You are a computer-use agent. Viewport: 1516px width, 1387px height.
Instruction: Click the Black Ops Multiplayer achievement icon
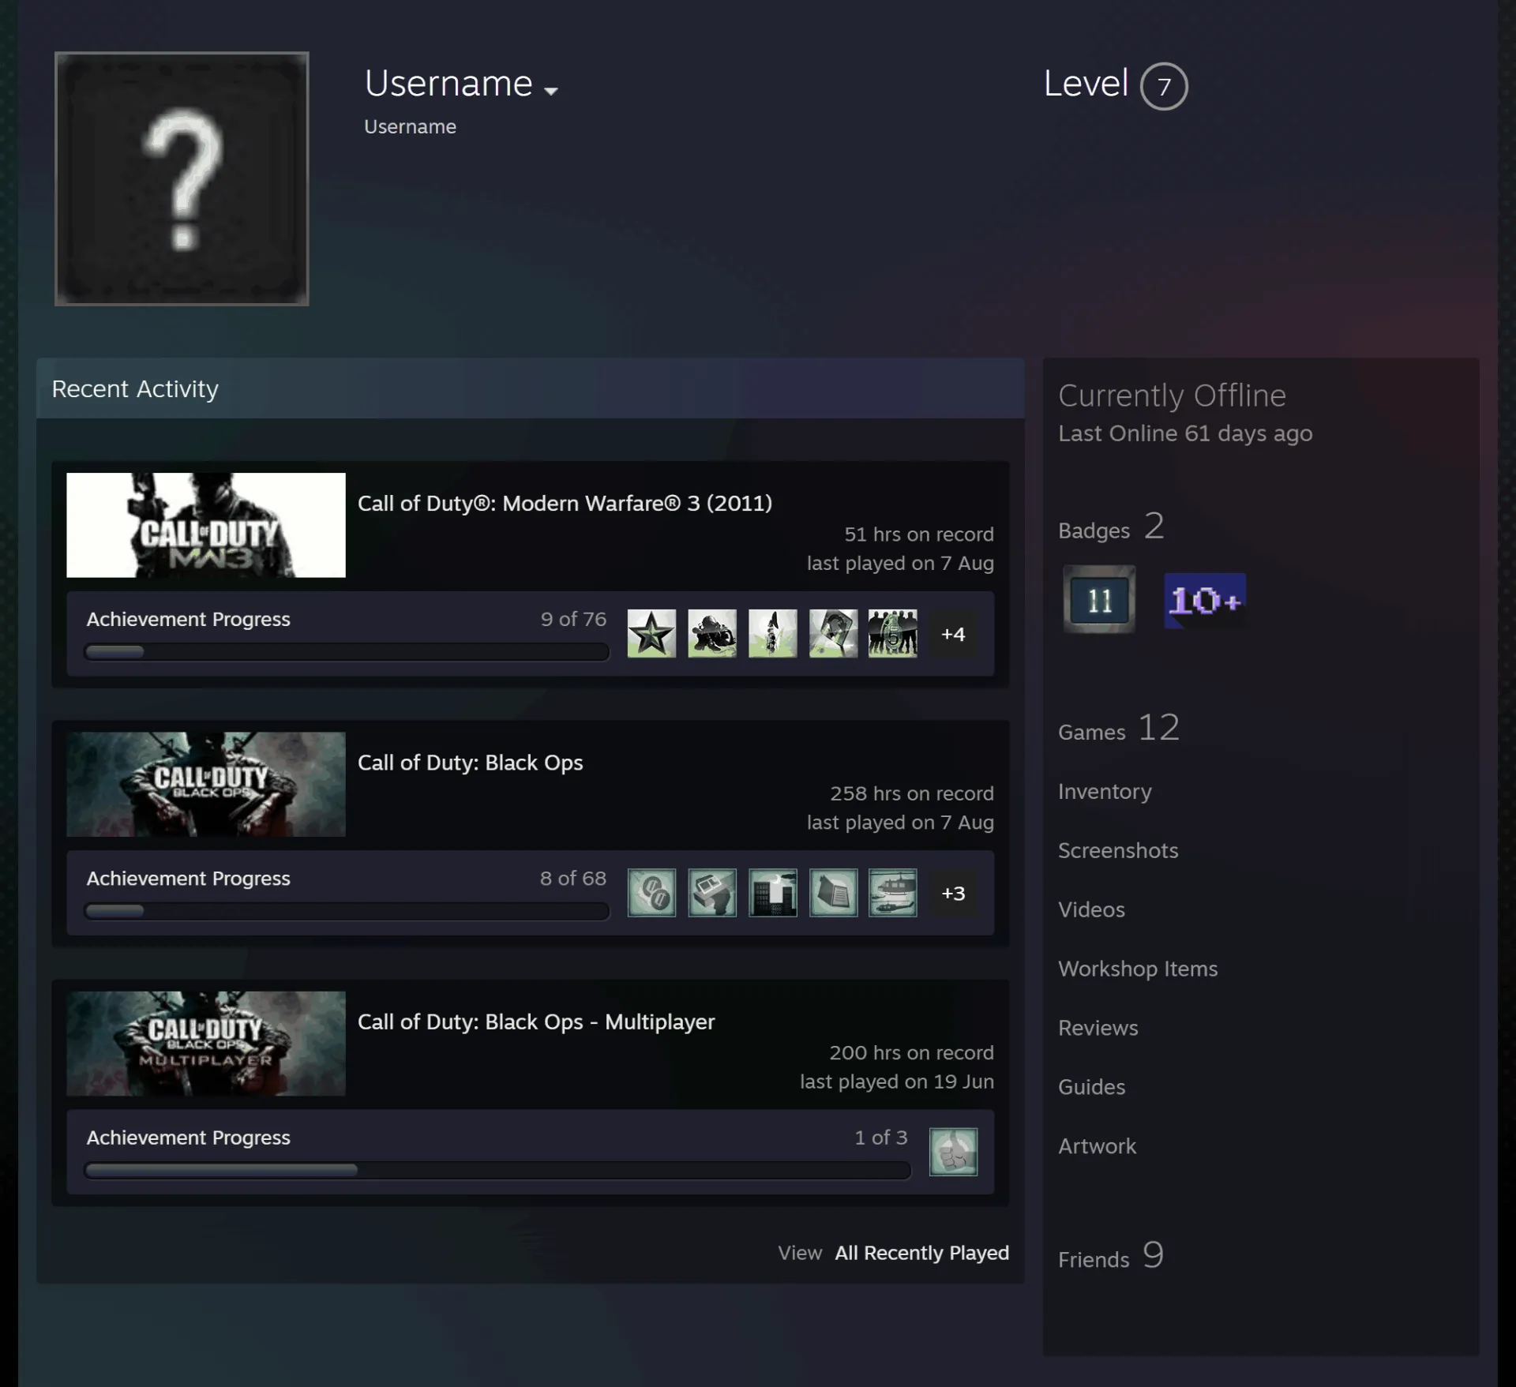(953, 1152)
